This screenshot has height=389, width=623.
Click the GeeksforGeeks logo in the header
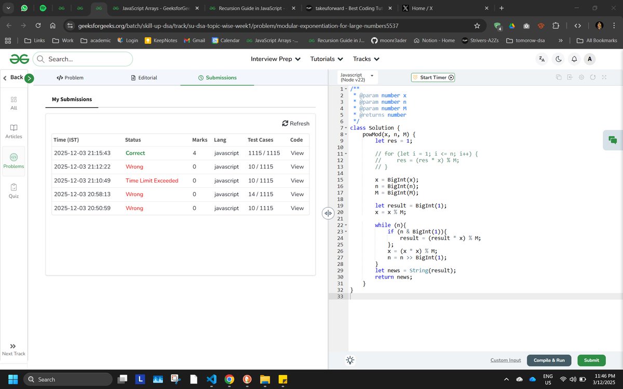click(x=19, y=59)
